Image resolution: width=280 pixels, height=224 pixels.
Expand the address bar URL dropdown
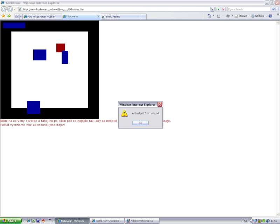click(x=212, y=9)
